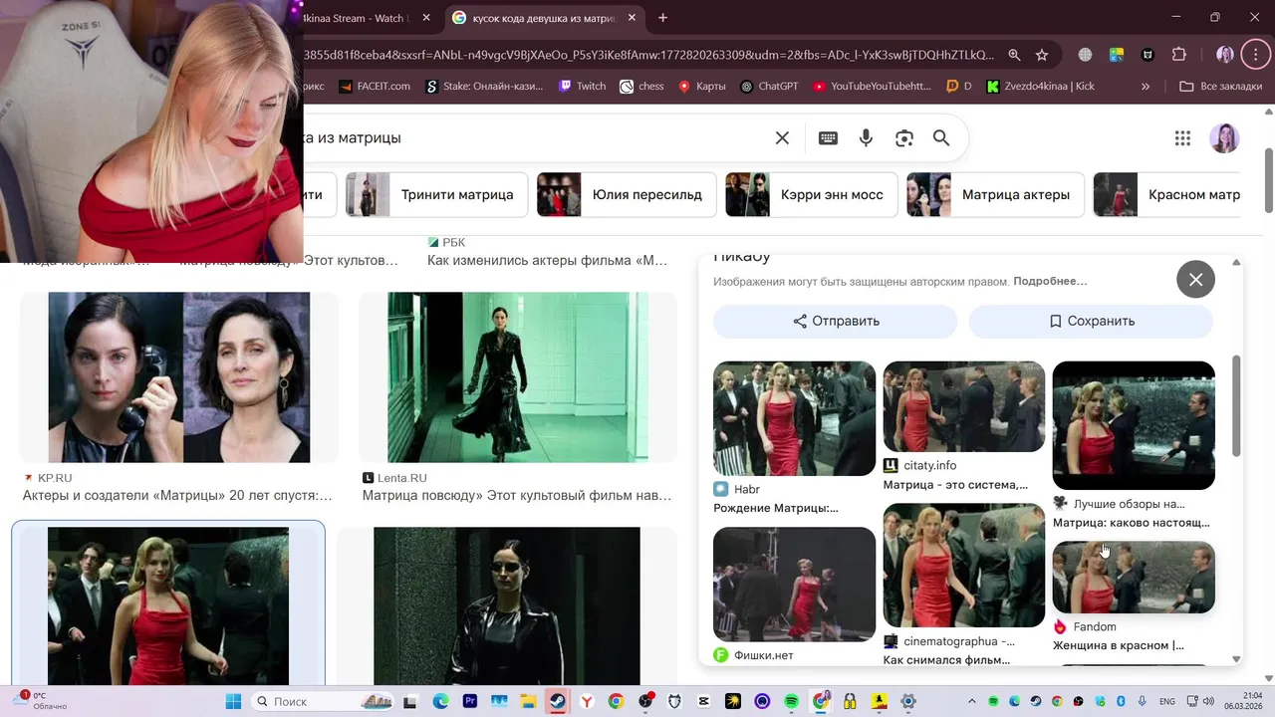The width and height of the screenshot is (1275, 717).
Task: Click the Актеры и создатели «Матрицы» caption
Action: 177,495
